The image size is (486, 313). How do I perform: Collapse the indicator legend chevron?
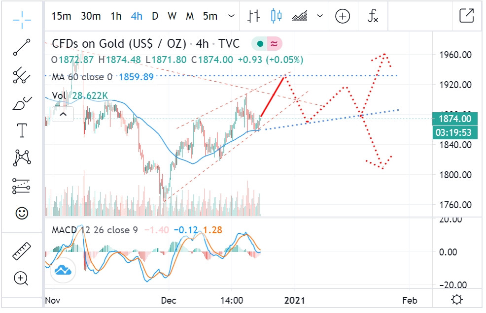[x=63, y=115]
